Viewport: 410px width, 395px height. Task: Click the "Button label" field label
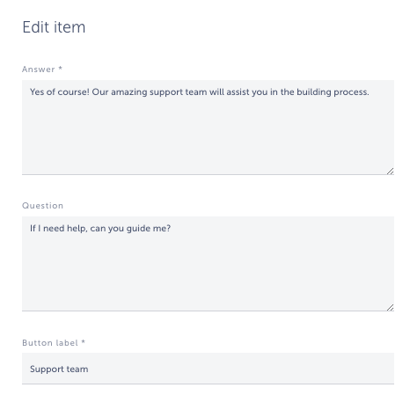click(x=50, y=343)
